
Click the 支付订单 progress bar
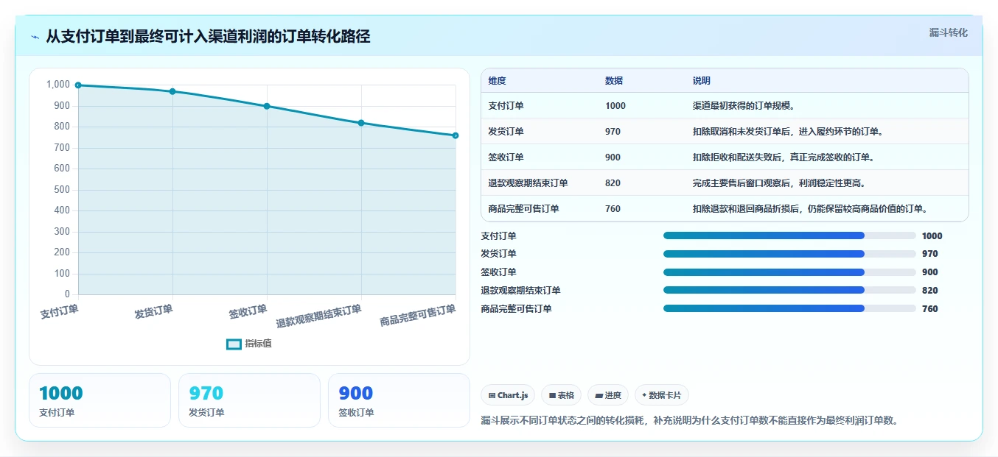point(789,235)
